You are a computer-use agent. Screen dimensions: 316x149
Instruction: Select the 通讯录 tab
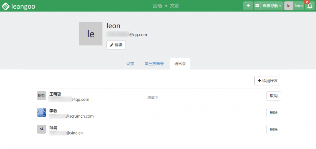point(180,64)
